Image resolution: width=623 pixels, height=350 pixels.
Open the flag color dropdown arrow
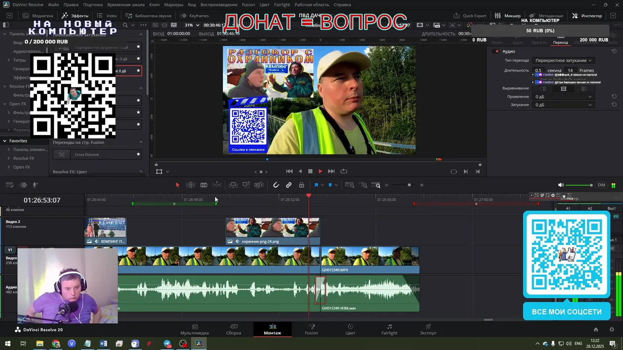[322, 185]
